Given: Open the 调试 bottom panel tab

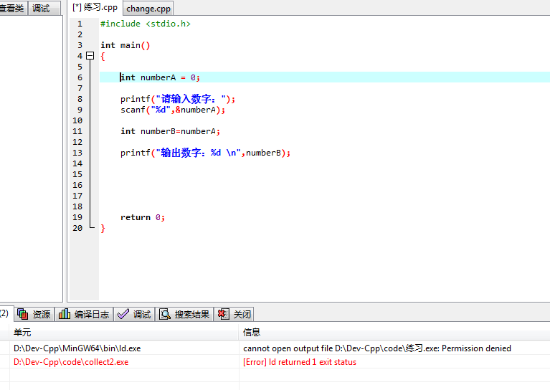Looking at the screenshot, I should 134,314.
